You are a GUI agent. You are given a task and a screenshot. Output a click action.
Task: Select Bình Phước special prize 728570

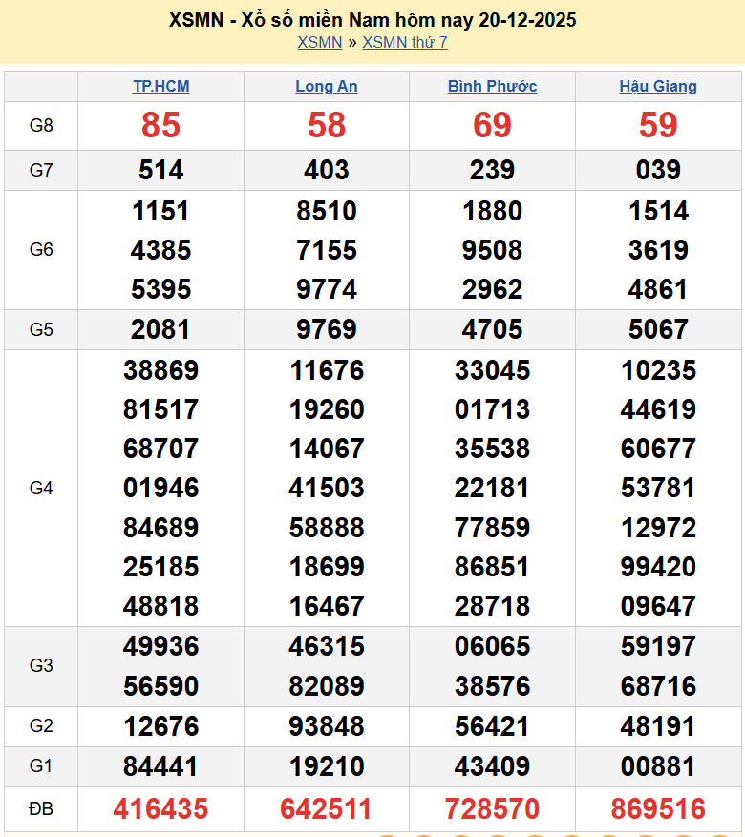[492, 809]
